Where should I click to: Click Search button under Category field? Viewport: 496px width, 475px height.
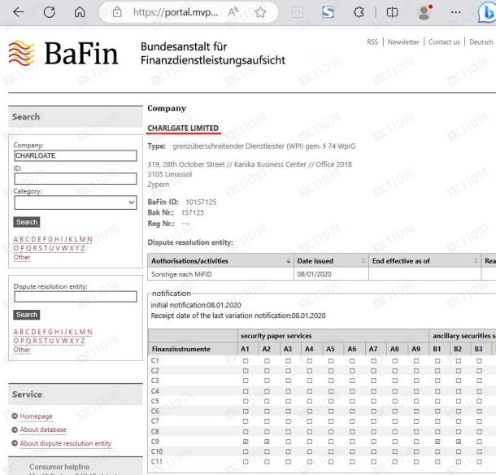pos(27,222)
